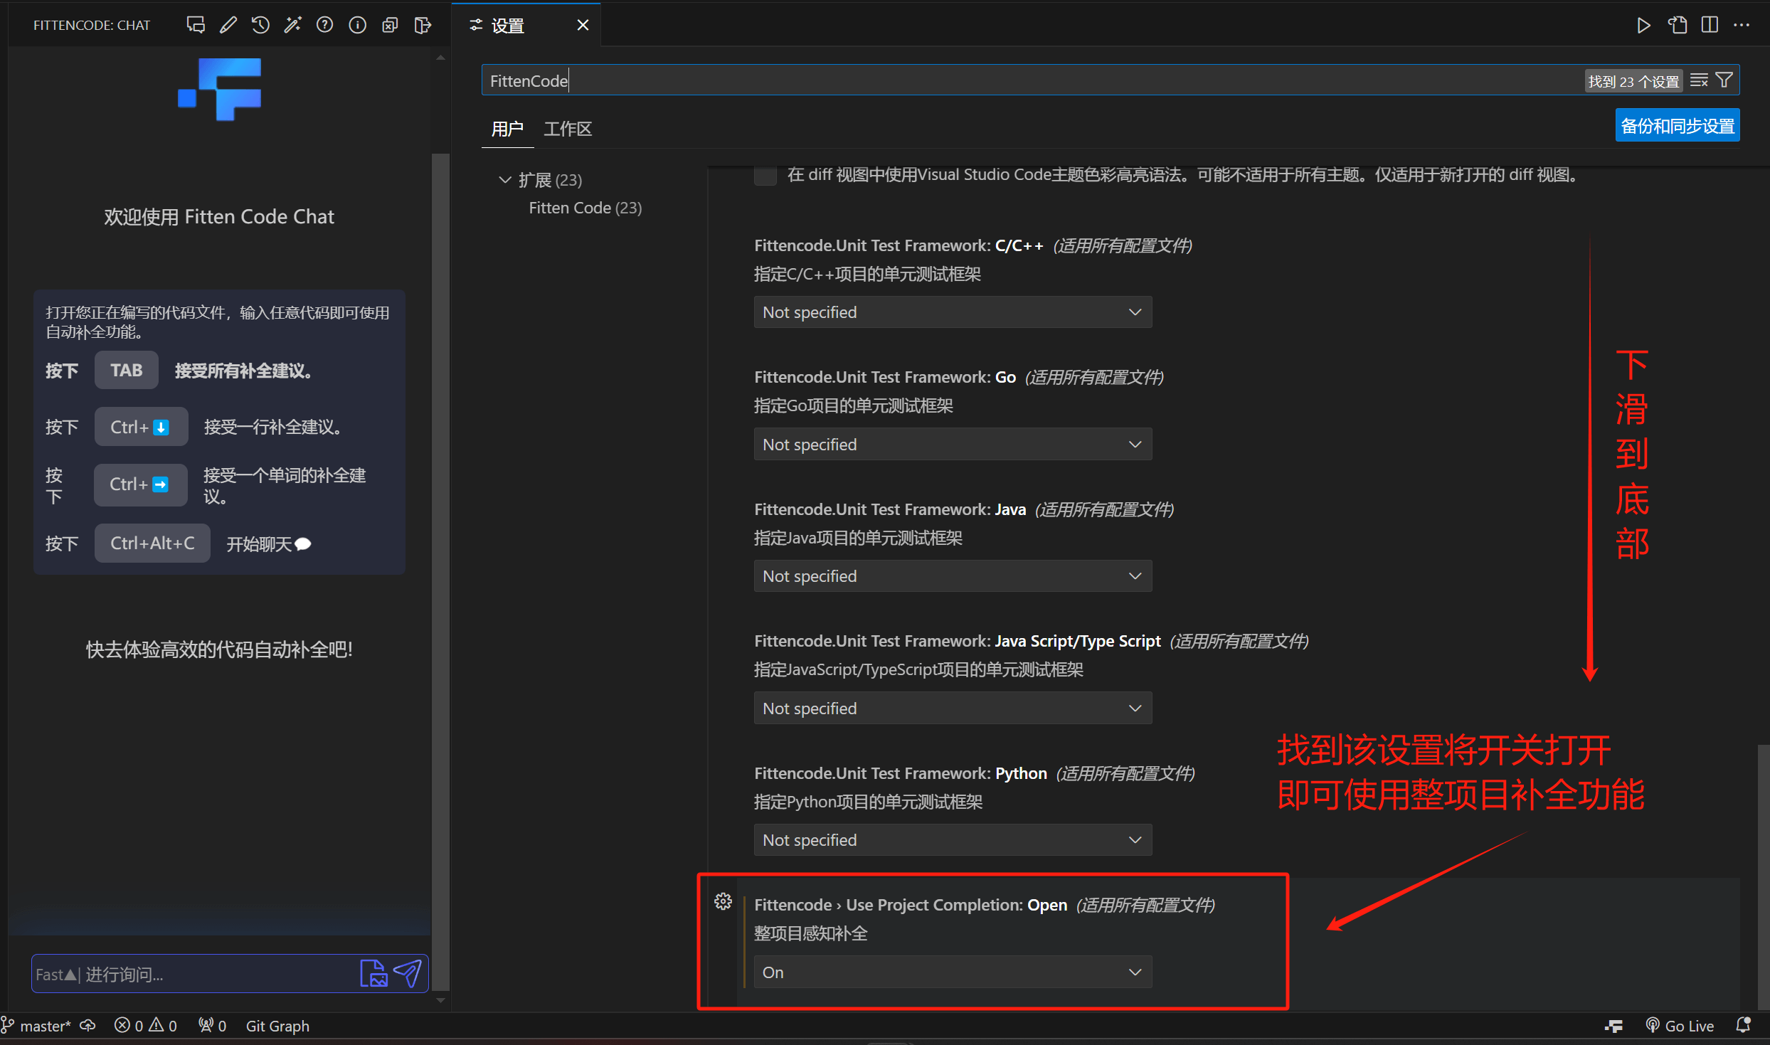Switch to the 工作区 tab
Image resolution: width=1770 pixels, height=1045 pixels.
(567, 129)
